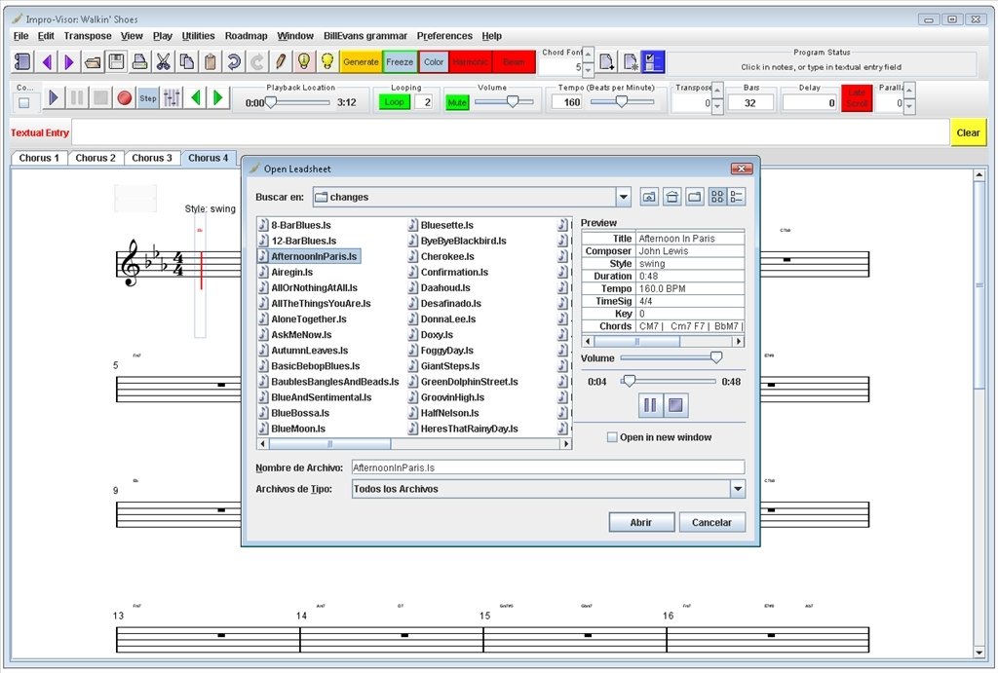Switch file dialog to details view
Image resolution: width=998 pixels, height=673 pixels.
tap(737, 197)
